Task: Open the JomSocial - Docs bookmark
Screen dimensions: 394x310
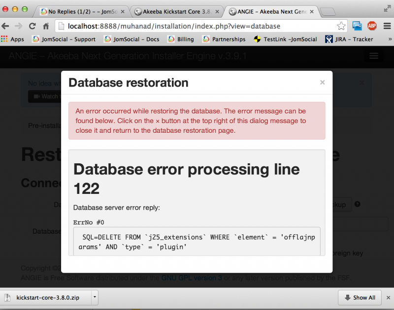Action: 132,39
